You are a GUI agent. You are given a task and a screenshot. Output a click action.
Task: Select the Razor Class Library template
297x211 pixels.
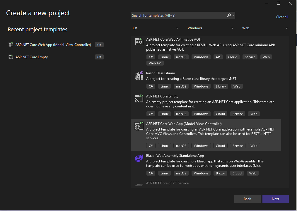point(161,73)
